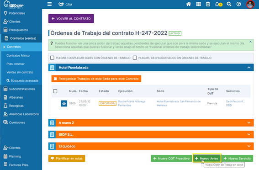The width and height of the screenshot is (259, 170).
Task: Expand the BIOP S.L. section
Action: coord(249,134)
